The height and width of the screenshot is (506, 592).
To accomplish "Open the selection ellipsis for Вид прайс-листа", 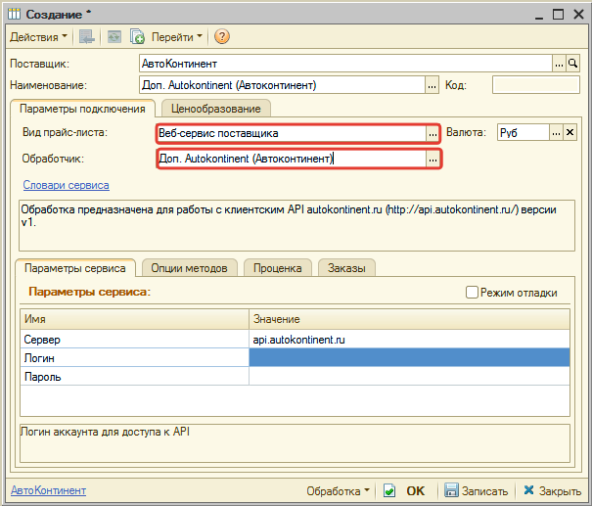I will pos(433,133).
